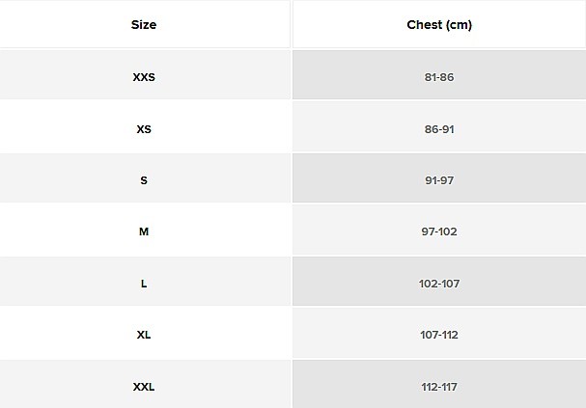
Task: Select the 107-112 chest value
Action: (x=439, y=335)
